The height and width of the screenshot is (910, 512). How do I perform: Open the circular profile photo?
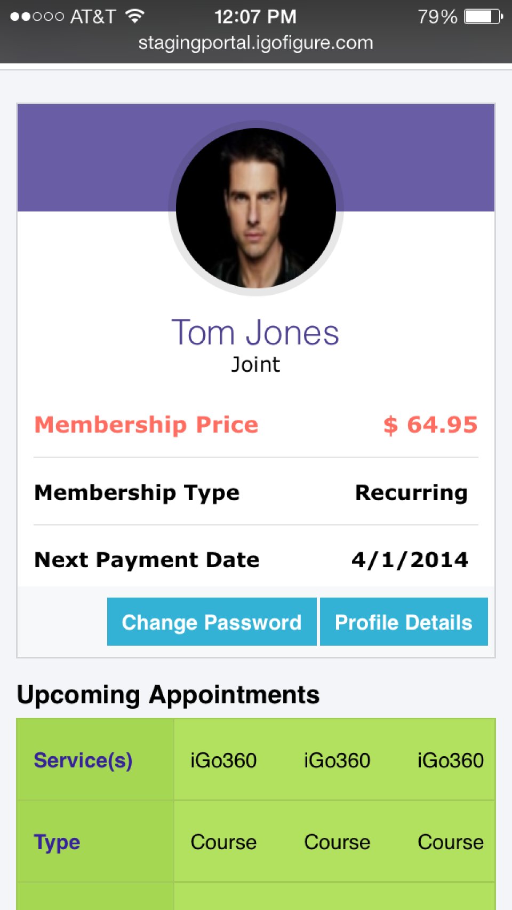pyautogui.click(x=256, y=208)
